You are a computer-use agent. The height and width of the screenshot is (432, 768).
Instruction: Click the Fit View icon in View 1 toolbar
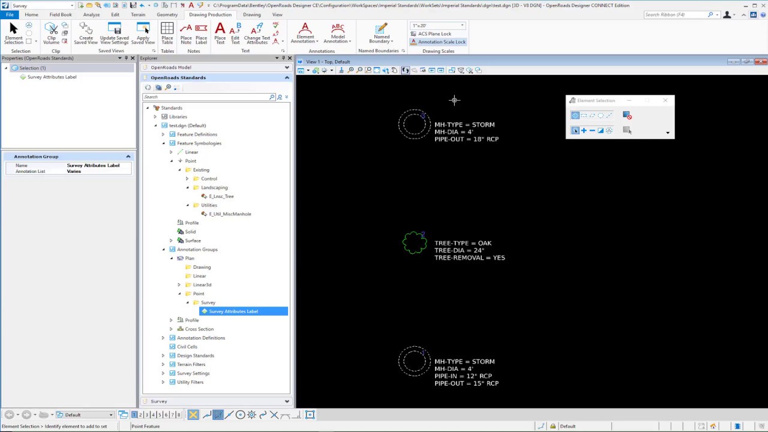[x=377, y=70]
